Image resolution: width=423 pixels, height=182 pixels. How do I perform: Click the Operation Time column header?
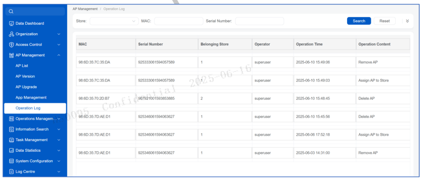[x=325, y=44]
